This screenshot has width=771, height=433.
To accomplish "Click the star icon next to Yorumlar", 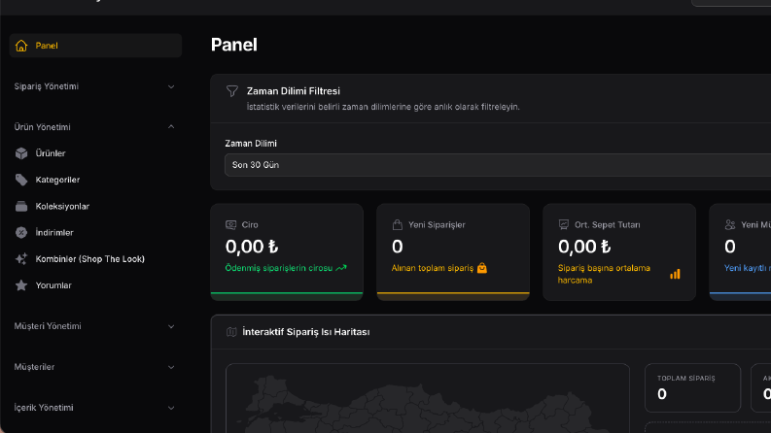I will point(21,285).
